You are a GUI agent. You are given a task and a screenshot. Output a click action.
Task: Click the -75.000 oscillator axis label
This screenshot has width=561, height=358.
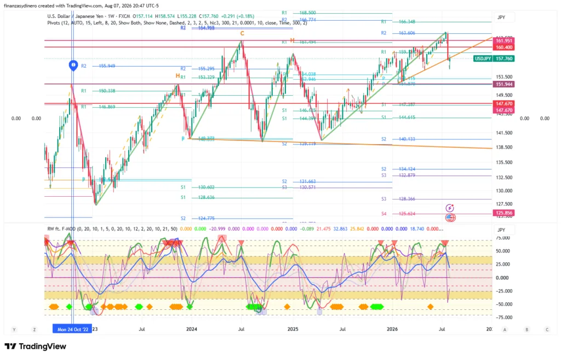(503, 318)
